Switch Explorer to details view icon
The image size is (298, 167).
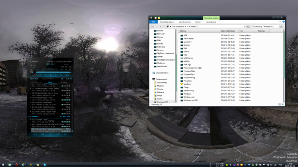coord(280,104)
